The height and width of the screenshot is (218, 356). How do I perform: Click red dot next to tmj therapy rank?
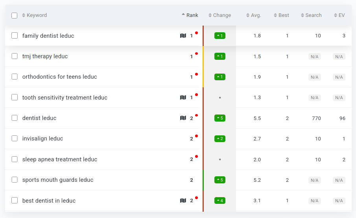(196, 54)
